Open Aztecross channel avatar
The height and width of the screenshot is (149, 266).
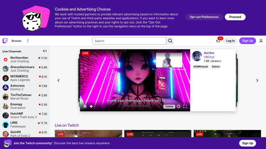[5, 87]
